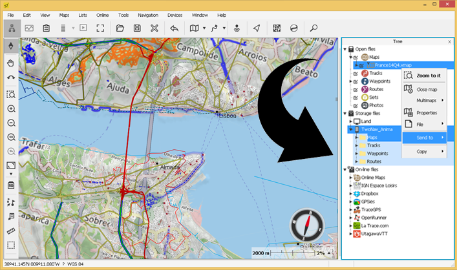Click the save floppy disk icon
The height and width of the screenshot is (270, 457).
[137, 28]
